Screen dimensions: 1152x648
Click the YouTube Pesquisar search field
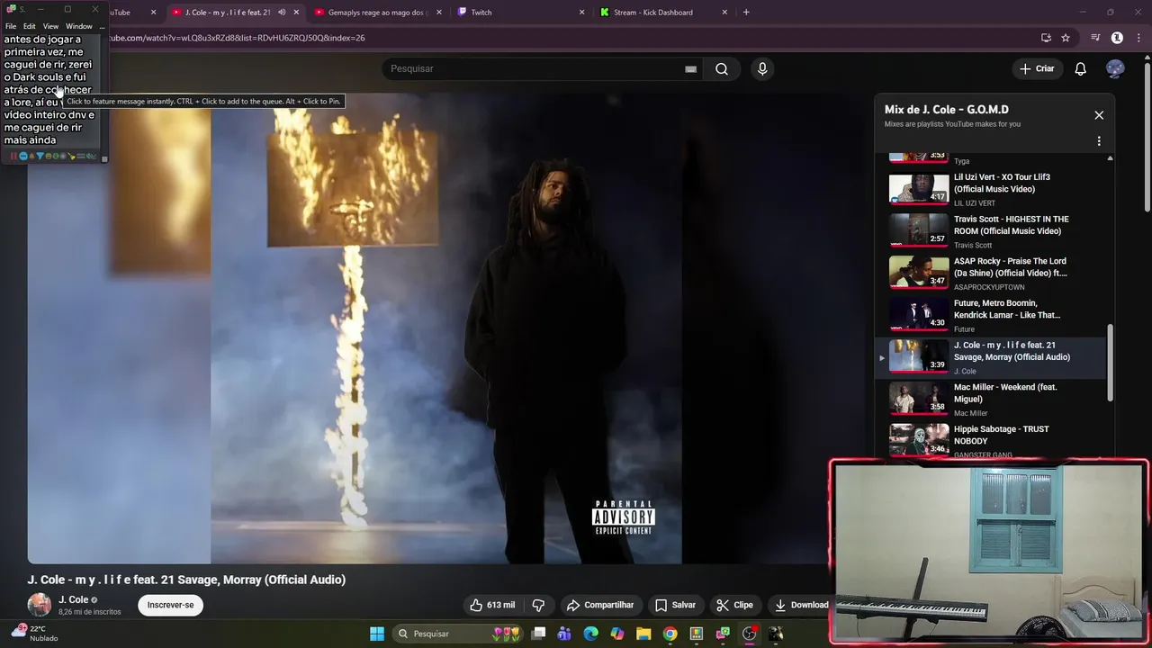(535, 69)
